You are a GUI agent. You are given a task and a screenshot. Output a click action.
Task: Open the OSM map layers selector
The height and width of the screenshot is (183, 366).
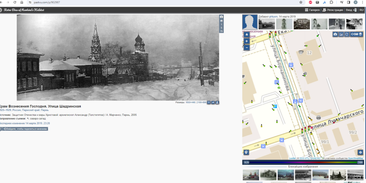[356, 34]
